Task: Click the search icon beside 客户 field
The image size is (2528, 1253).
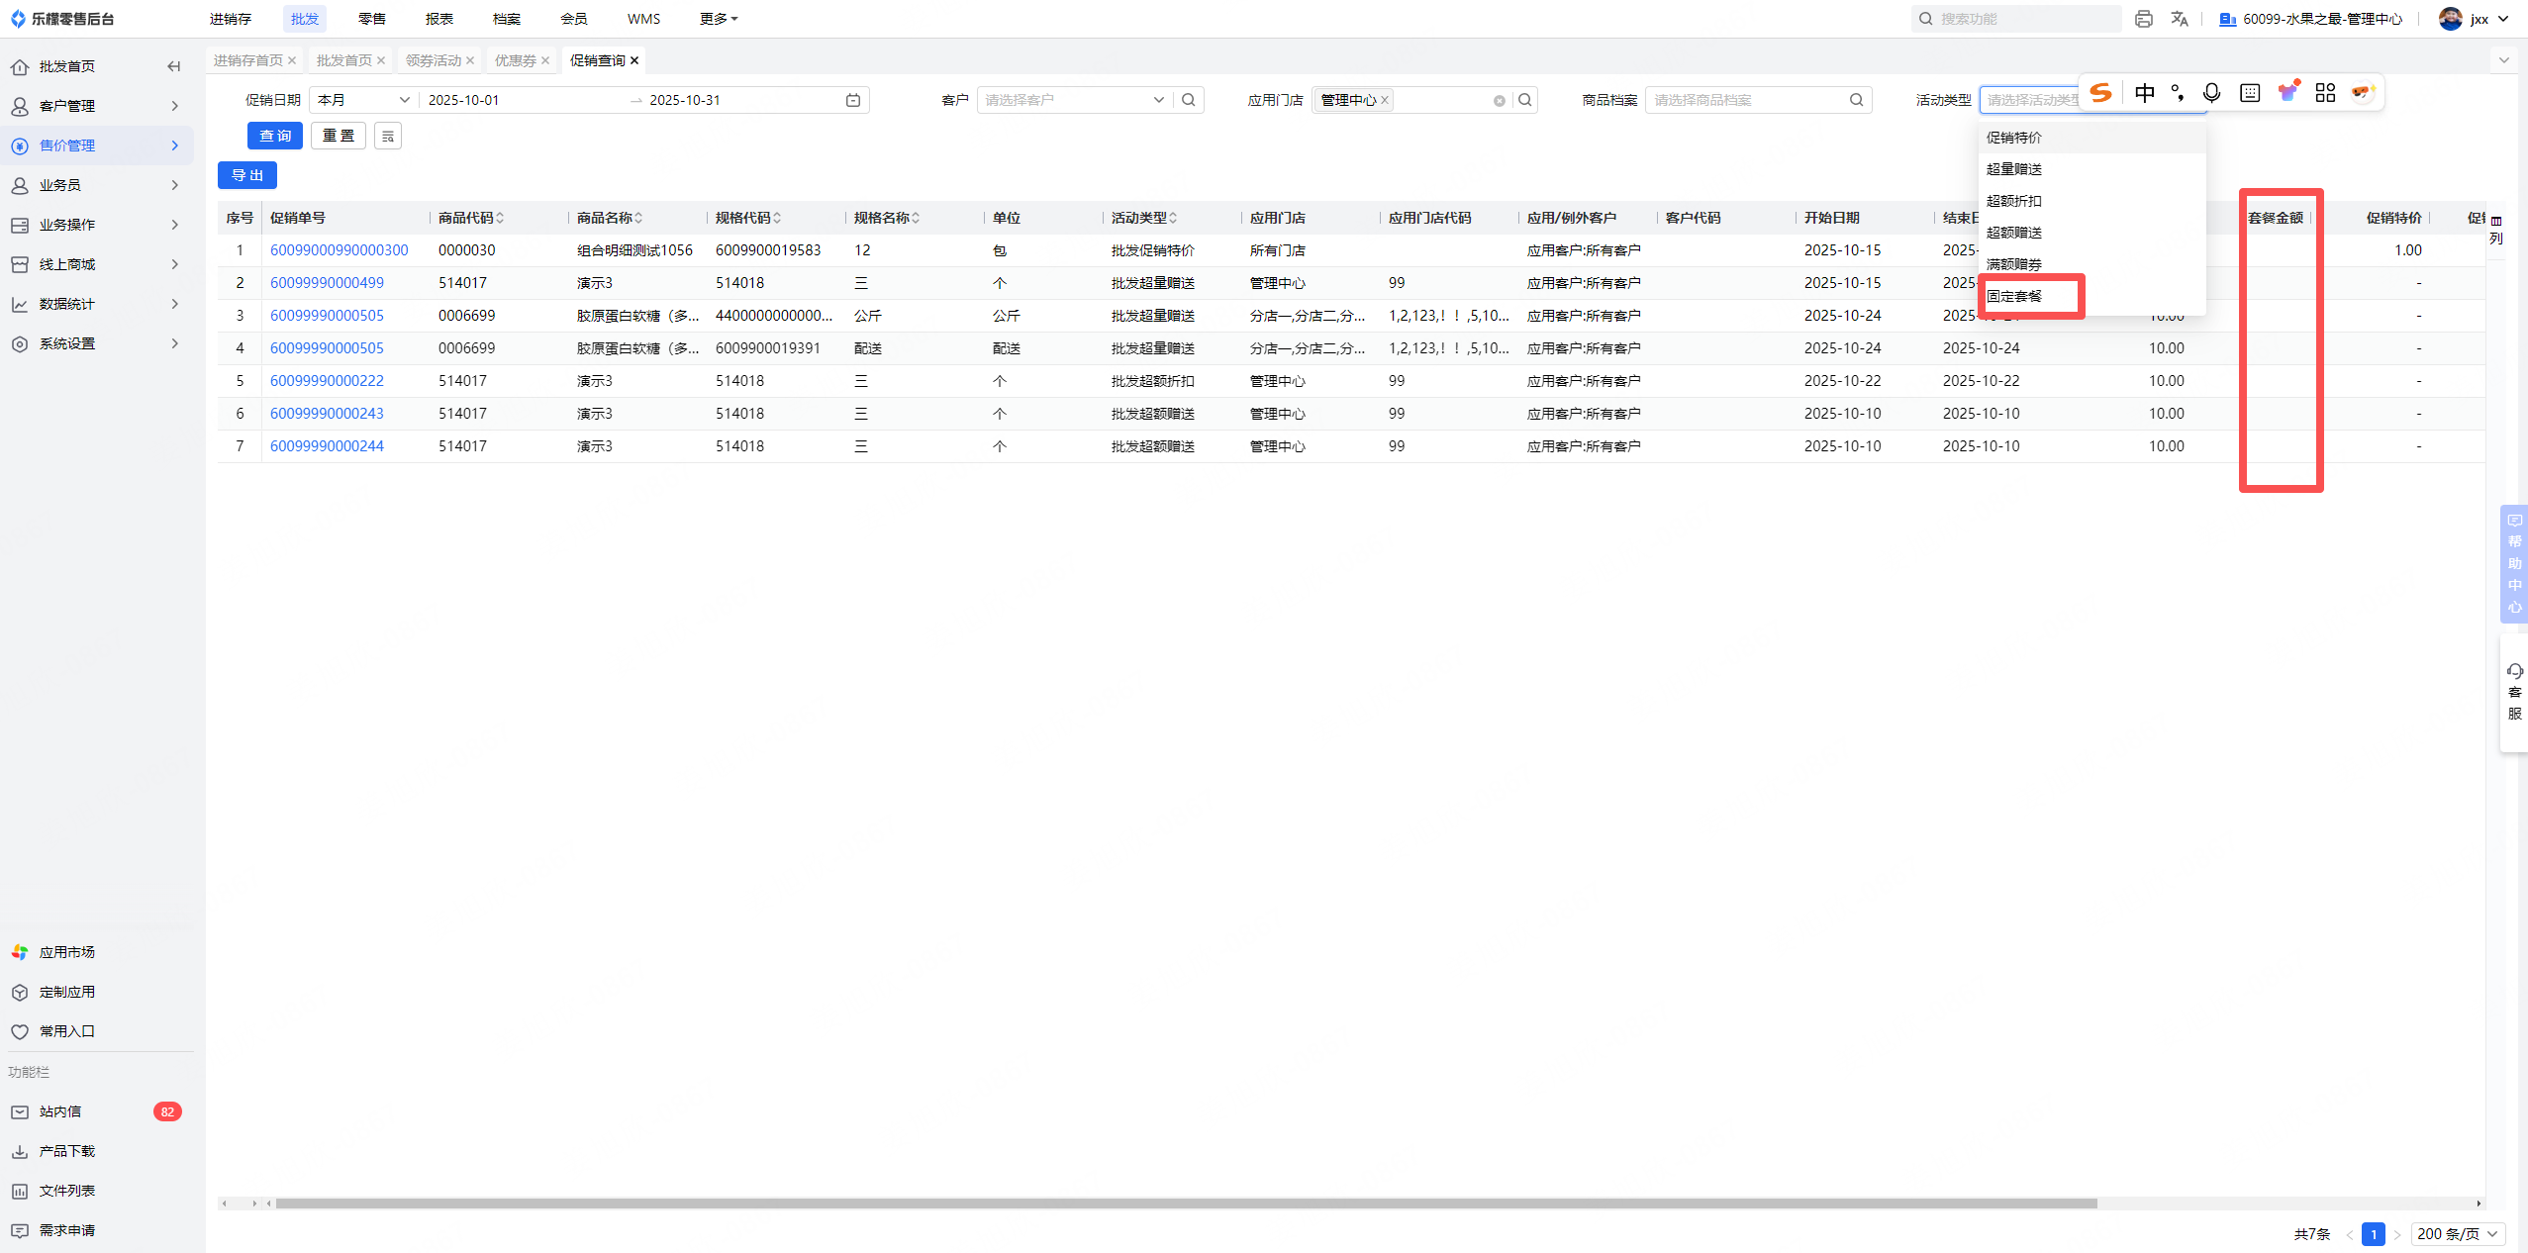Action: (1189, 100)
